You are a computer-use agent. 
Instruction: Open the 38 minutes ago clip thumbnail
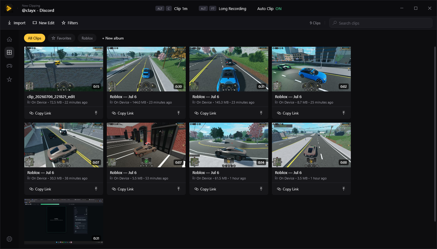[64, 145]
